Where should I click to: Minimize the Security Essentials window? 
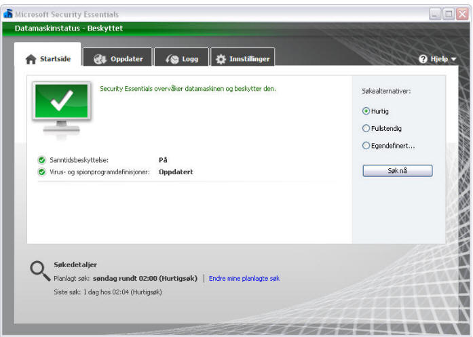(x=435, y=14)
